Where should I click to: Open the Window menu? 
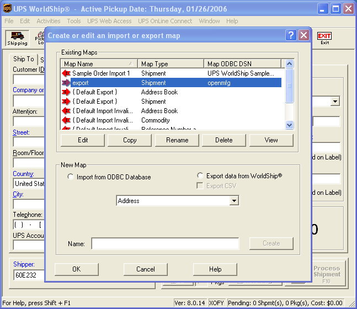click(x=209, y=21)
